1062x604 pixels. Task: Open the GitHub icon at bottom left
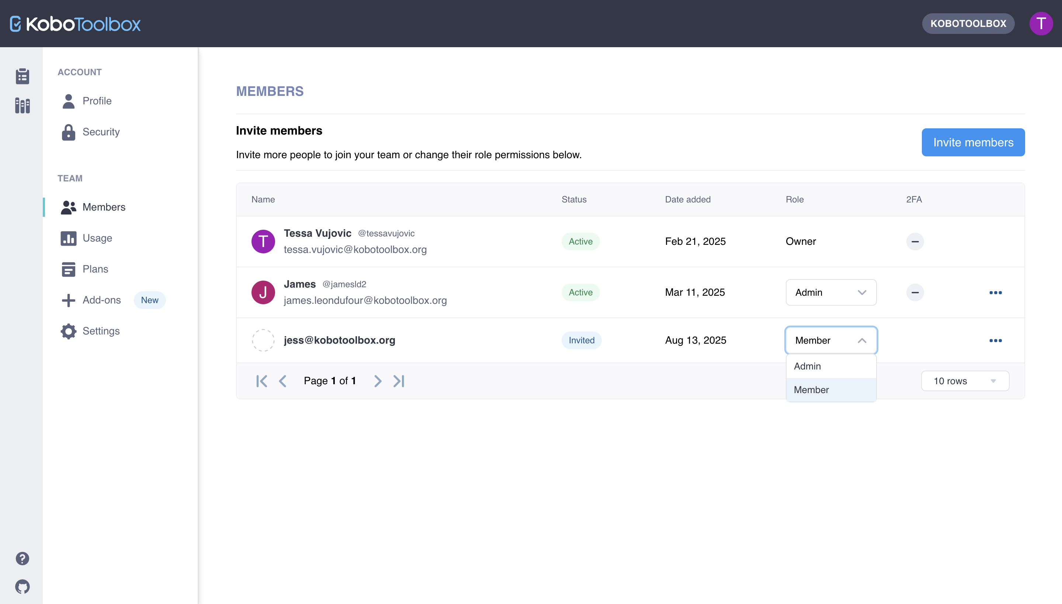[x=22, y=587]
